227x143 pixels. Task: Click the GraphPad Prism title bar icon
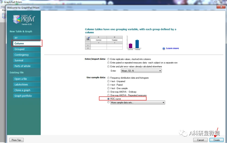pyautogui.click(x=1, y=2)
